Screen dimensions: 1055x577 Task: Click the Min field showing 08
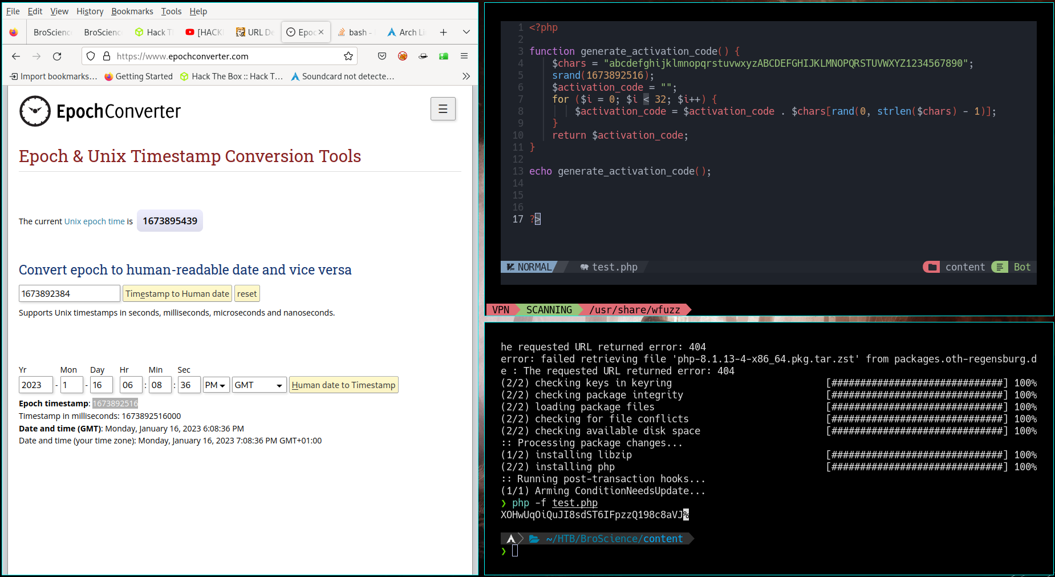pyautogui.click(x=160, y=385)
